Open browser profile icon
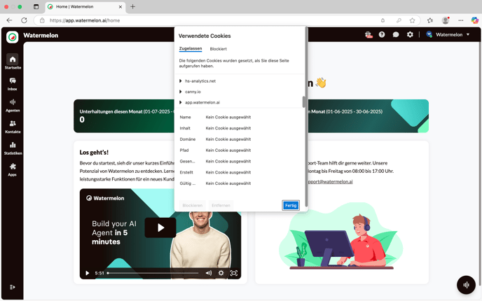Viewport: 482px width, 301px height. click(446, 20)
